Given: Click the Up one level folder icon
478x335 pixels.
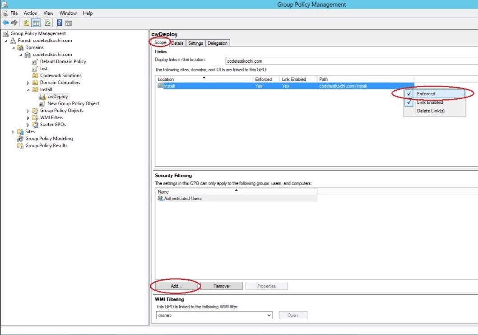Looking at the screenshot, I should [x=27, y=23].
